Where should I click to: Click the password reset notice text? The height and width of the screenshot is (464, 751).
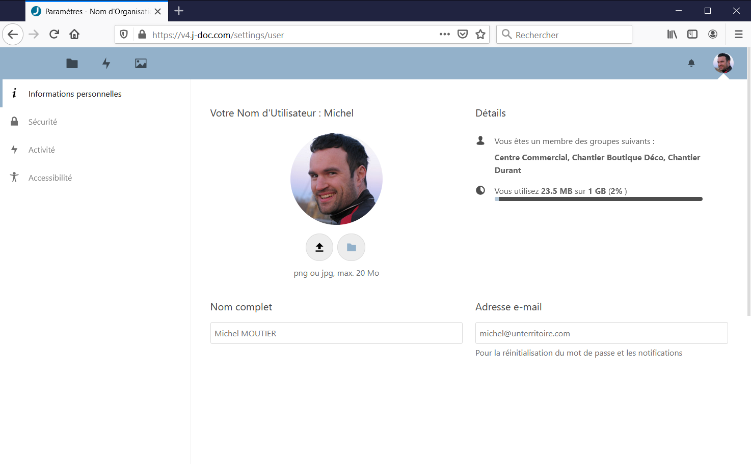click(579, 353)
